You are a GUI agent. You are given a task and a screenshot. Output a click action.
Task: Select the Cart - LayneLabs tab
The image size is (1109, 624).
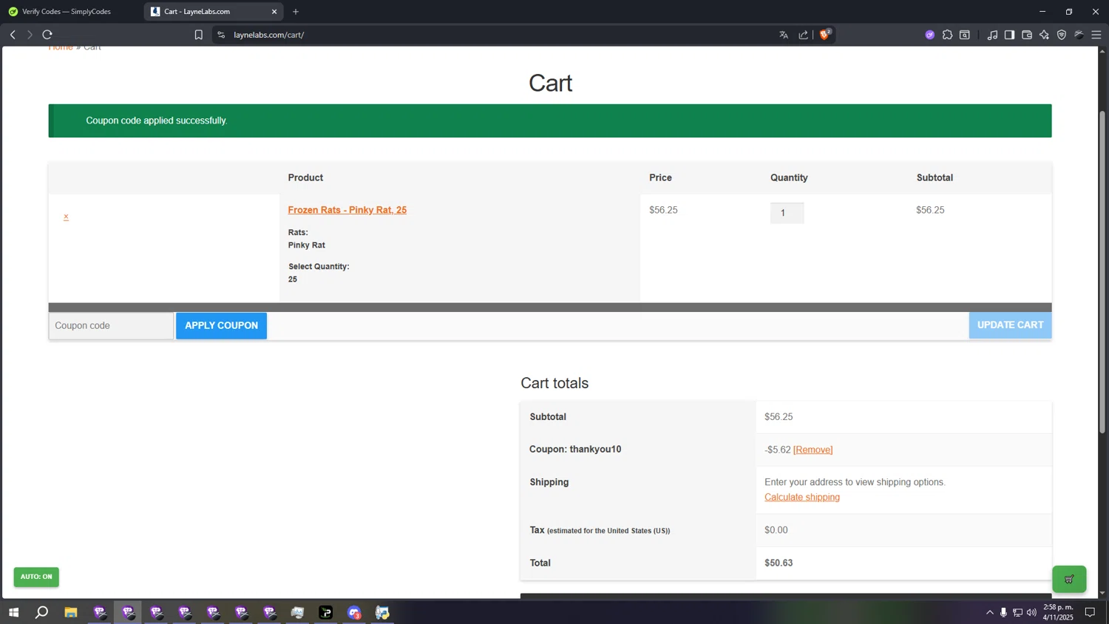click(212, 12)
